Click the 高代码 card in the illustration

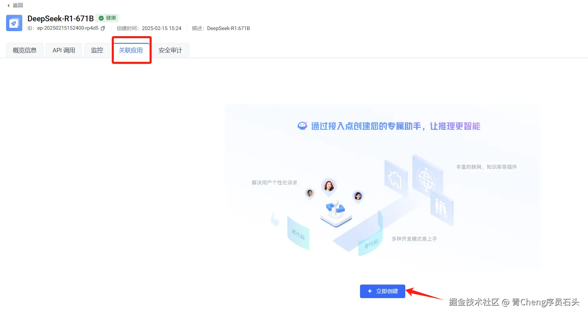pos(298,233)
